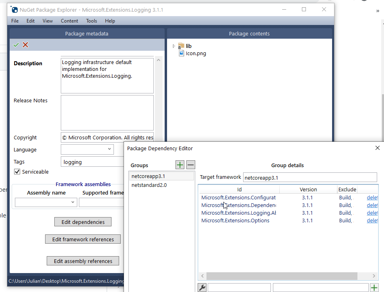
Task: Expand the lib folder tree node
Action: click(174, 46)
